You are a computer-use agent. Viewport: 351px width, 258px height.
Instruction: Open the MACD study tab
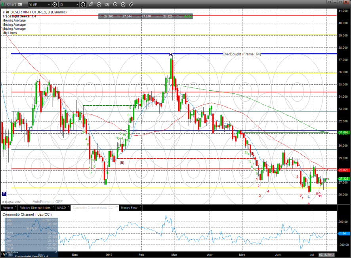[61, 207]
